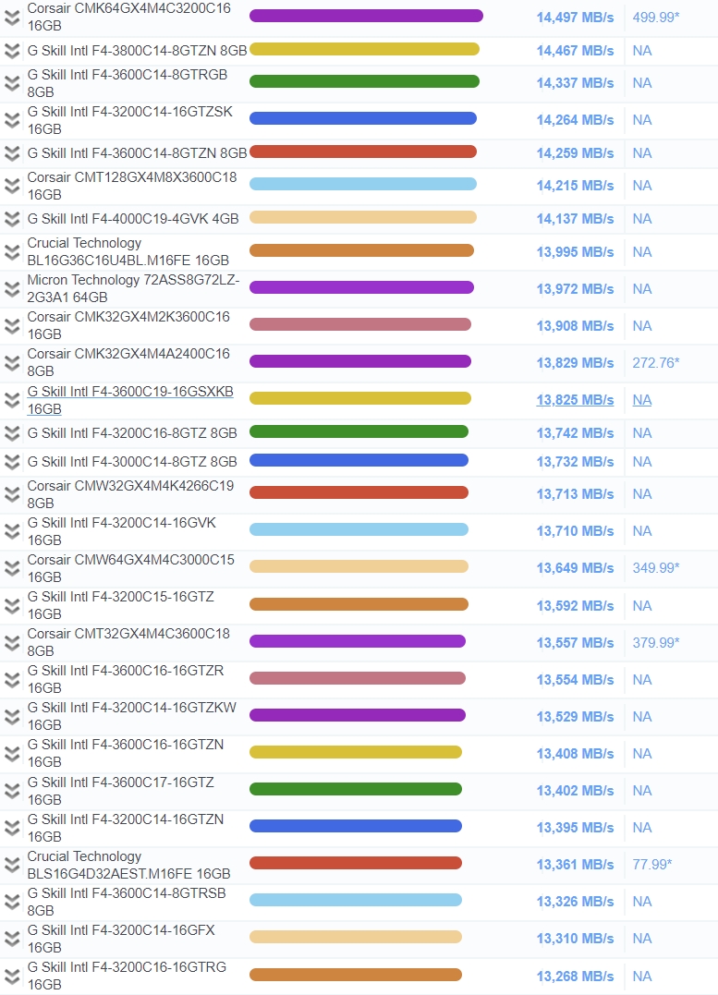Open the Corsair CMK64GX4M4C3200C16 16GB memory link
Viewport: 718px width, 995px height.
128,18
